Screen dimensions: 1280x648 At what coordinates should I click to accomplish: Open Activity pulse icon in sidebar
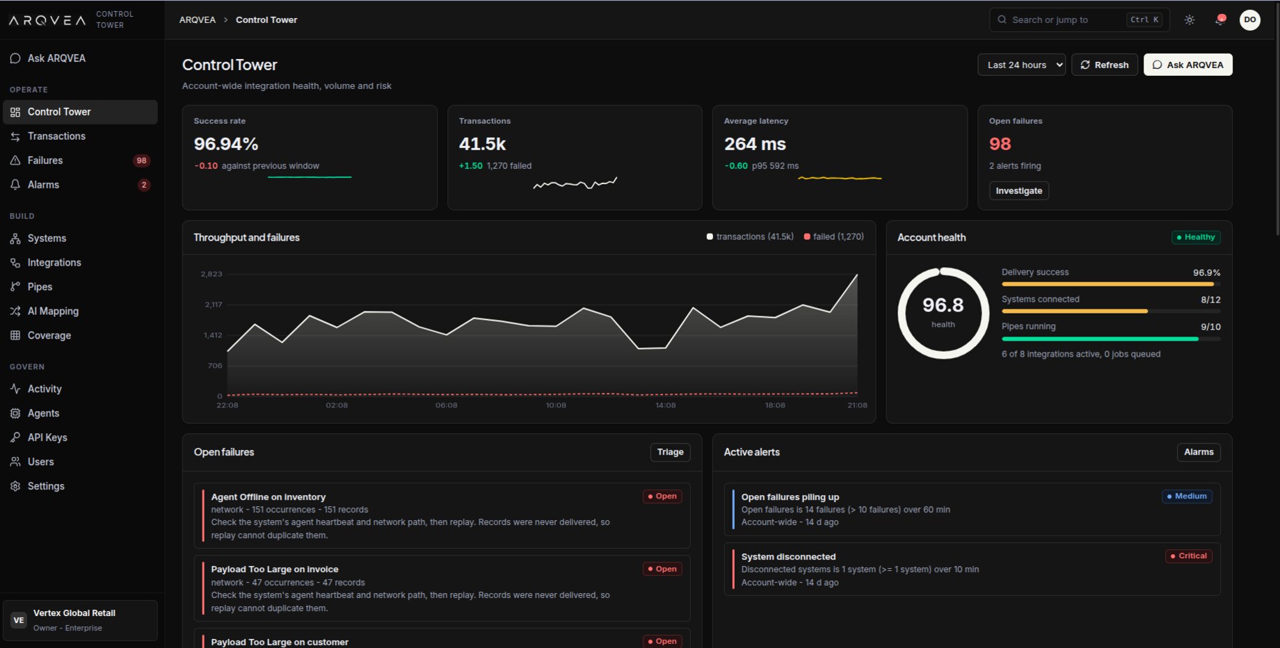point(15,389)
